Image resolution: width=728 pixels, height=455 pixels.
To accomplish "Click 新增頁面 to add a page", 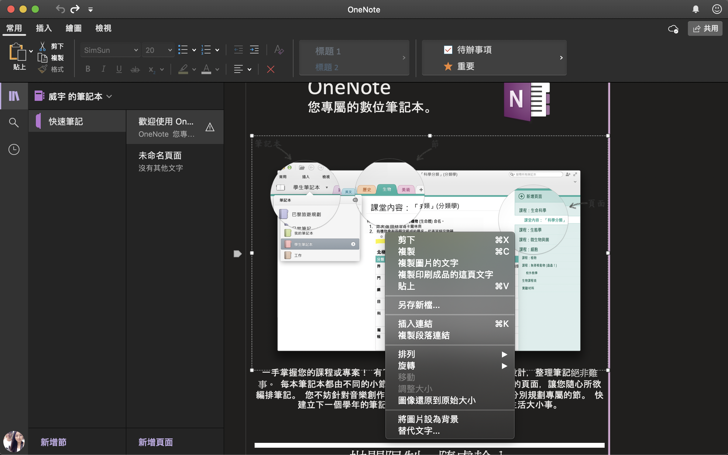I will (156, 442).
